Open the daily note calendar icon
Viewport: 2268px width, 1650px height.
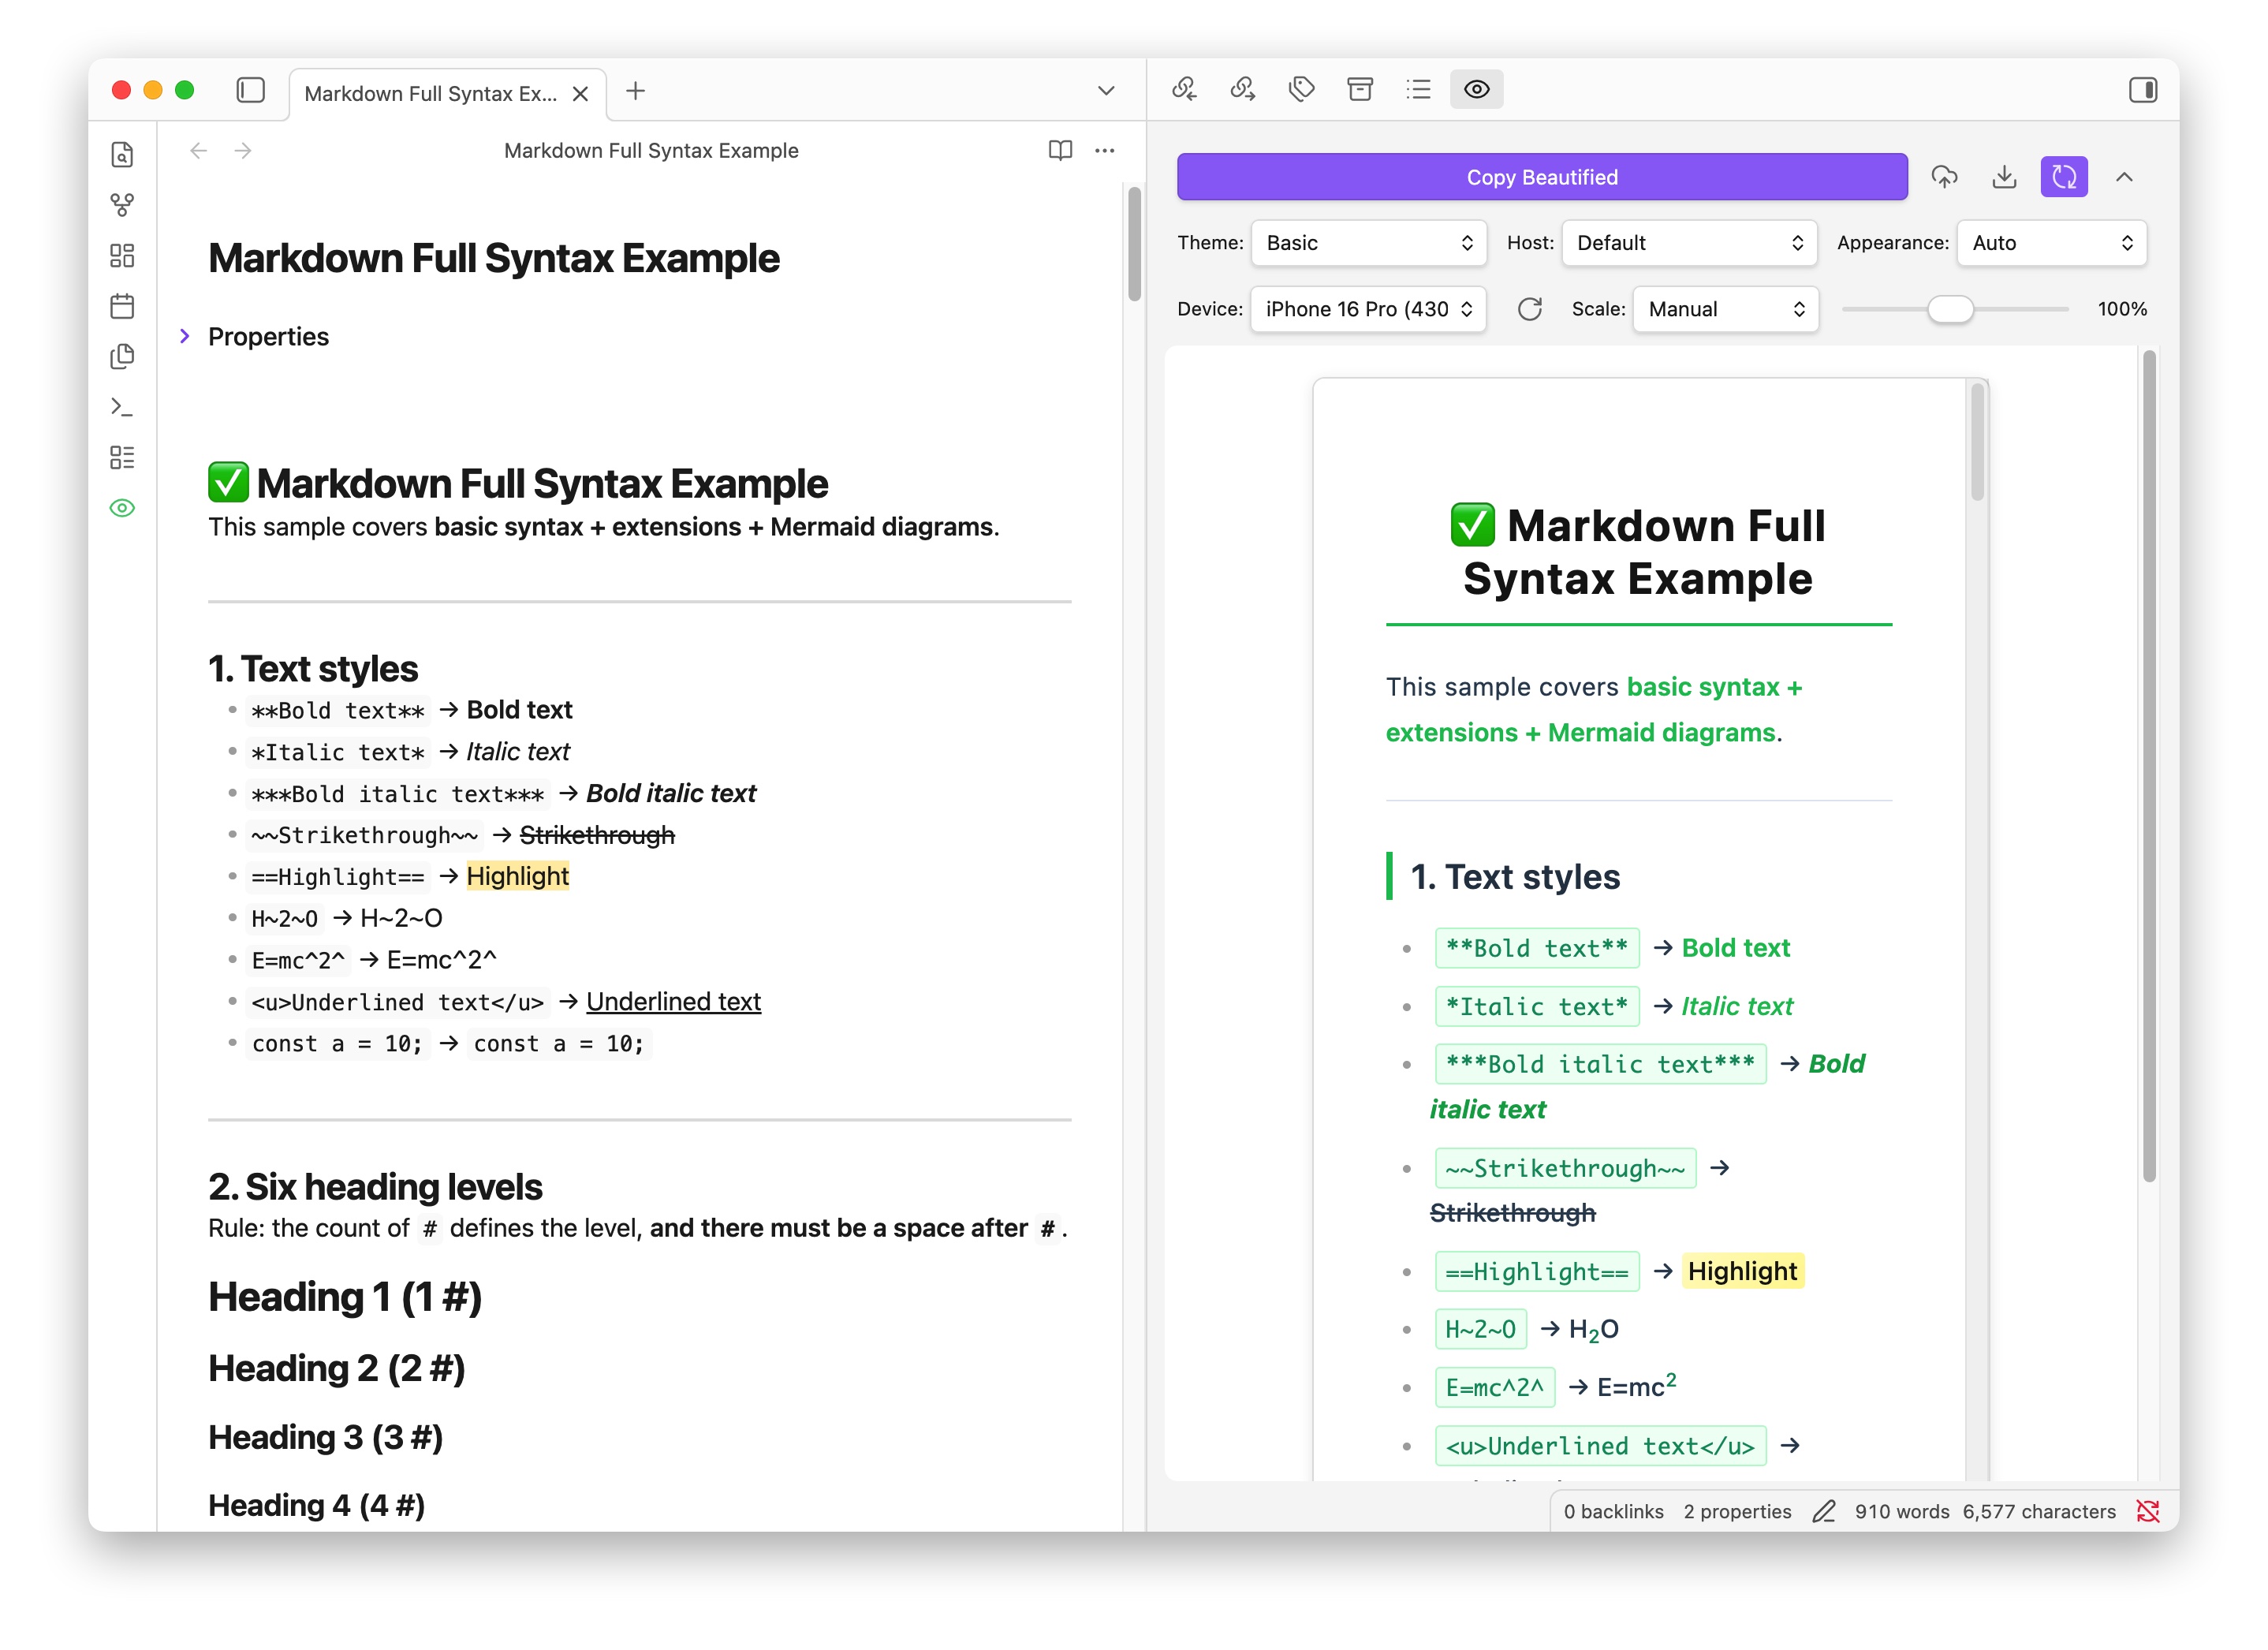pyautogui.click(x=122, y=306)
